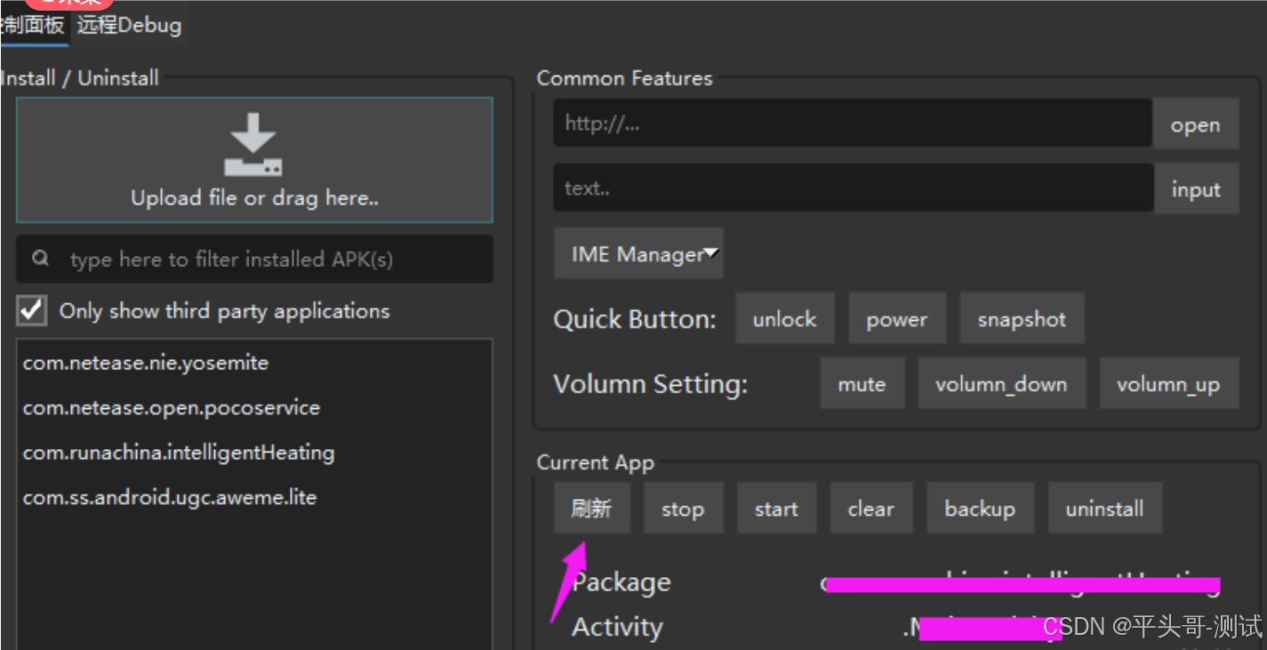Select com.runachina.intelligentHeating package

point(253,453)
